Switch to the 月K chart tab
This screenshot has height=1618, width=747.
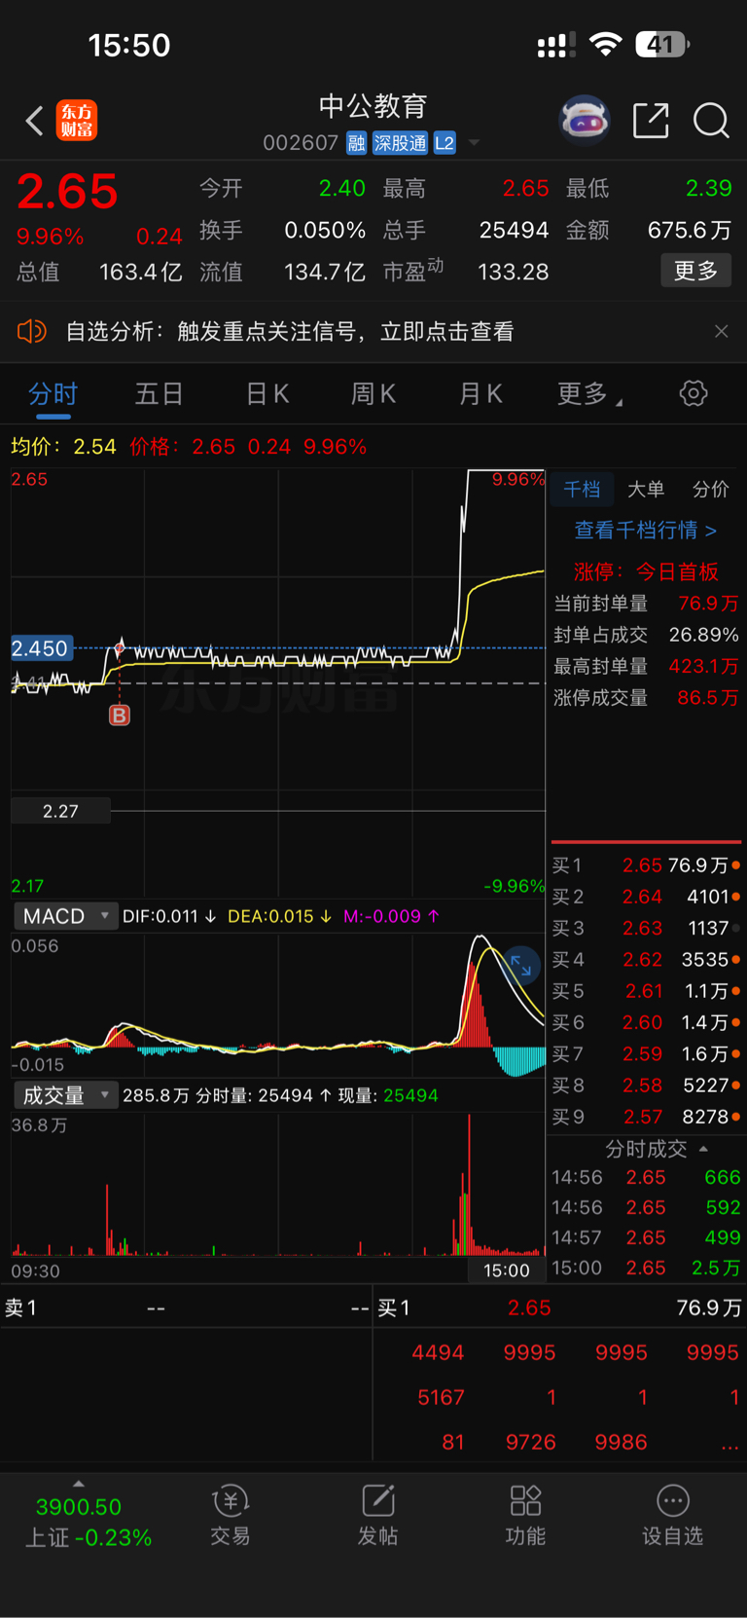480,394
